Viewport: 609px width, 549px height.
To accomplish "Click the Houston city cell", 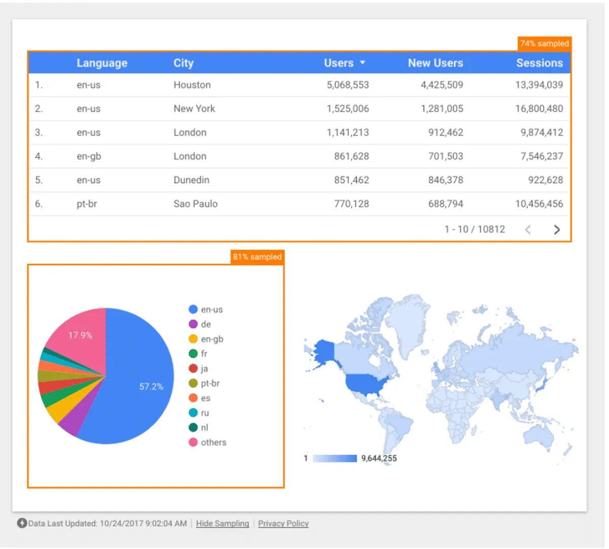I will pyautogui.click(x=192, y=85).
